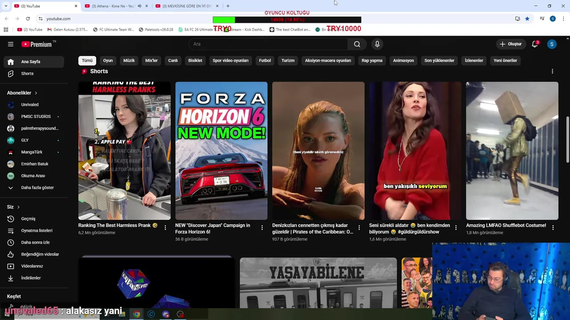Select the Mix'ler filter chip
Image resolution: width=570 pixels, height=320 pixels.
[151, 60]
